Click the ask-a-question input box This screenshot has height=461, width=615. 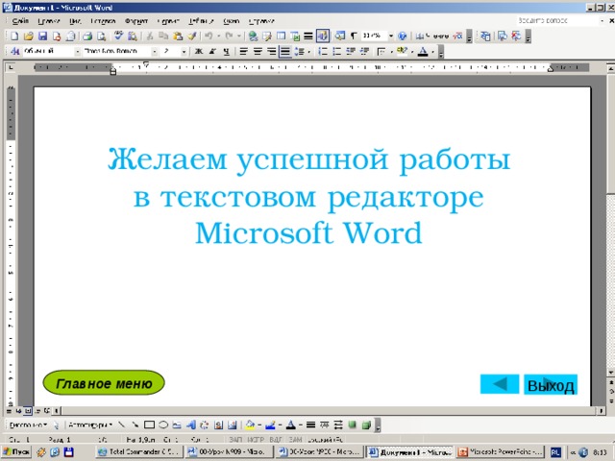[557, 20]
